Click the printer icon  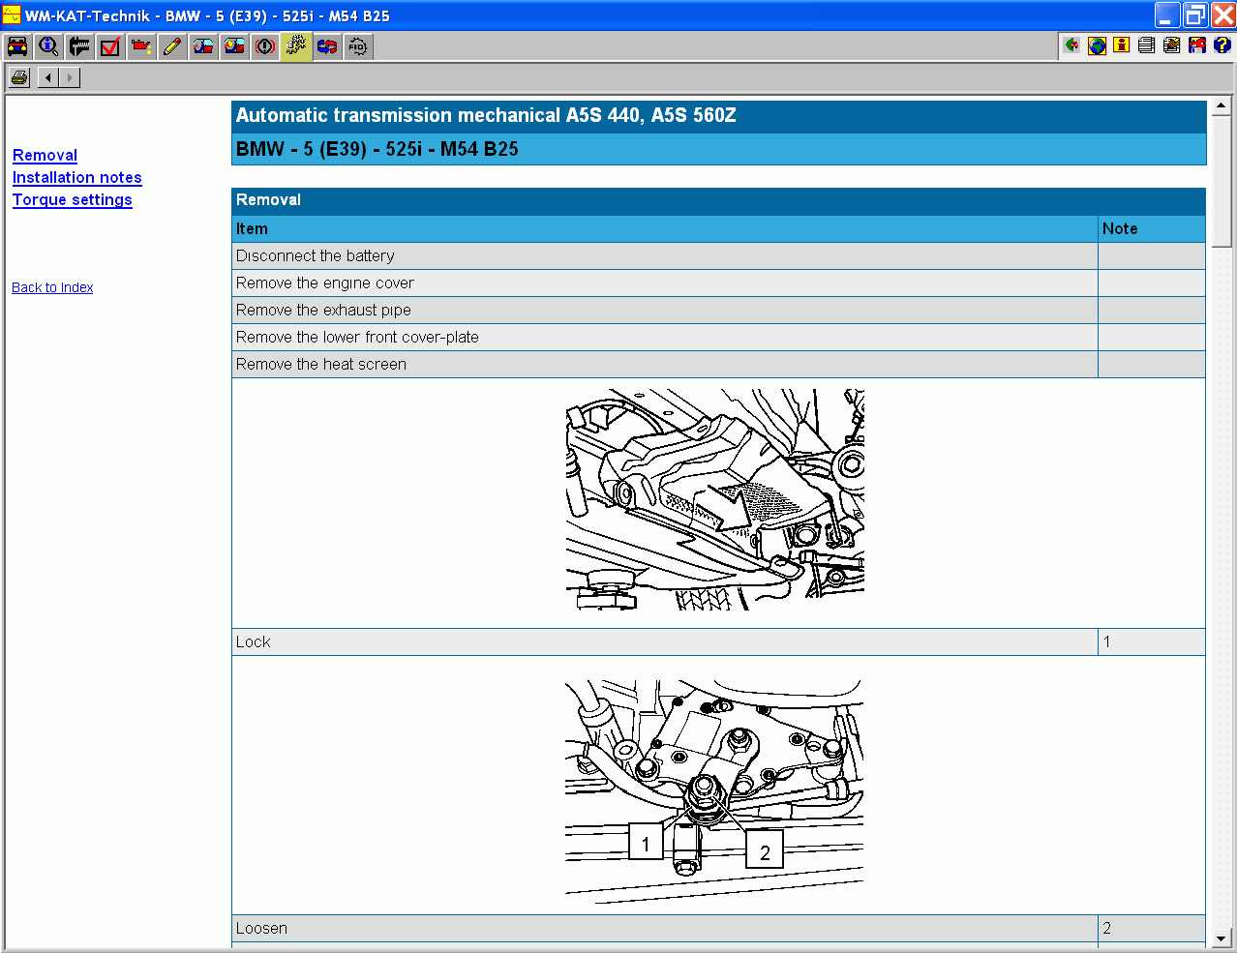pyautogui.click(x=19, y=77)
